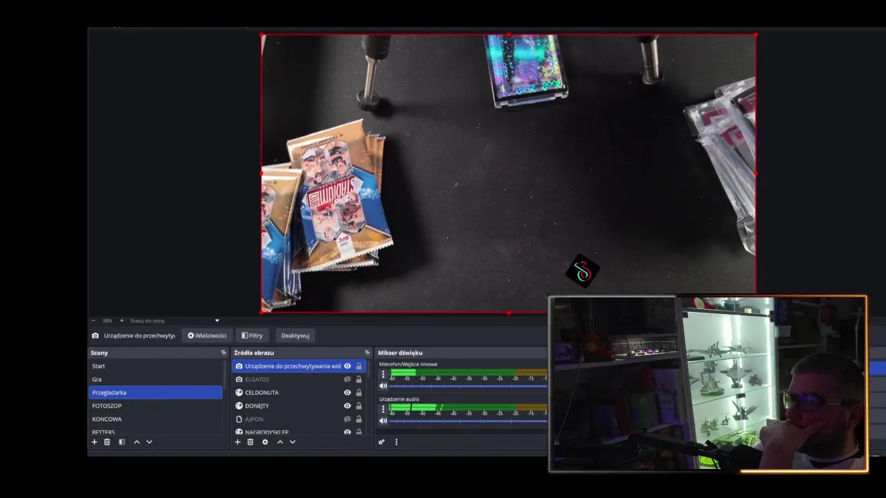The image size is (886, 498).
Task: Adjust Urządzenie audio volume slider
Action: click(x=469, y=421)
